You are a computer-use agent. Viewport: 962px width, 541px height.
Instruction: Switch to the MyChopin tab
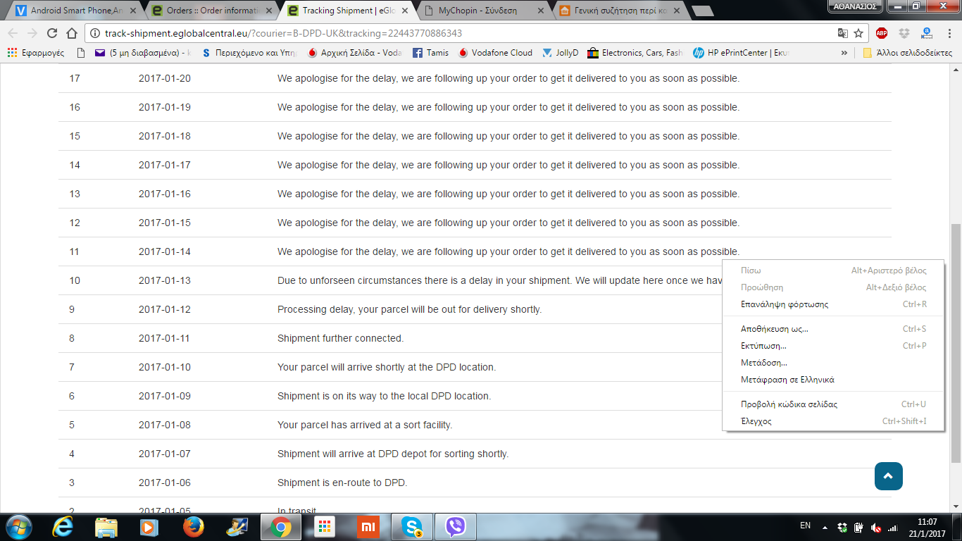(484, 11)
